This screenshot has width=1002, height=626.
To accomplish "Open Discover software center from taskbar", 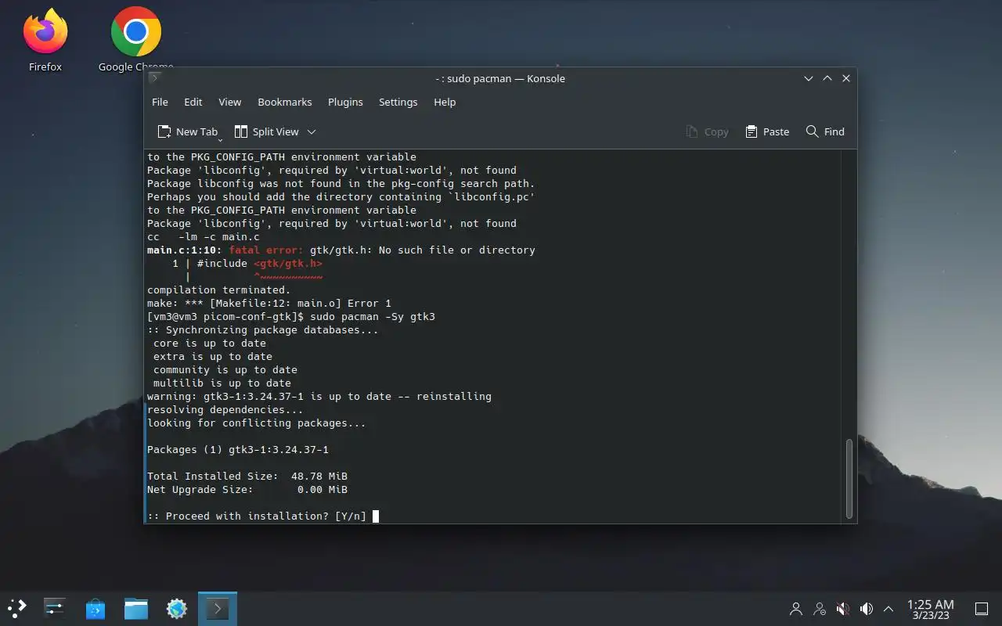I will pos(95,608).
